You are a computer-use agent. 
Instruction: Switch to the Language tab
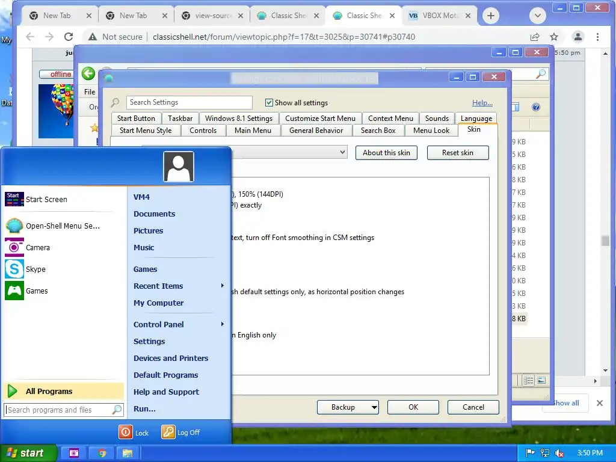coord(476,119)
